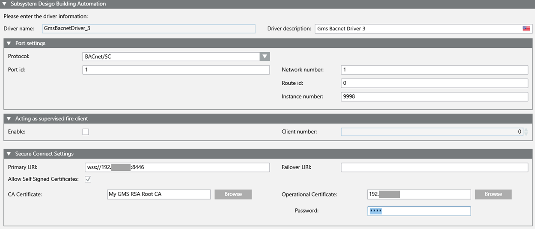Collapse Subsystem Desigo Building Automation section

pos(5,4)
